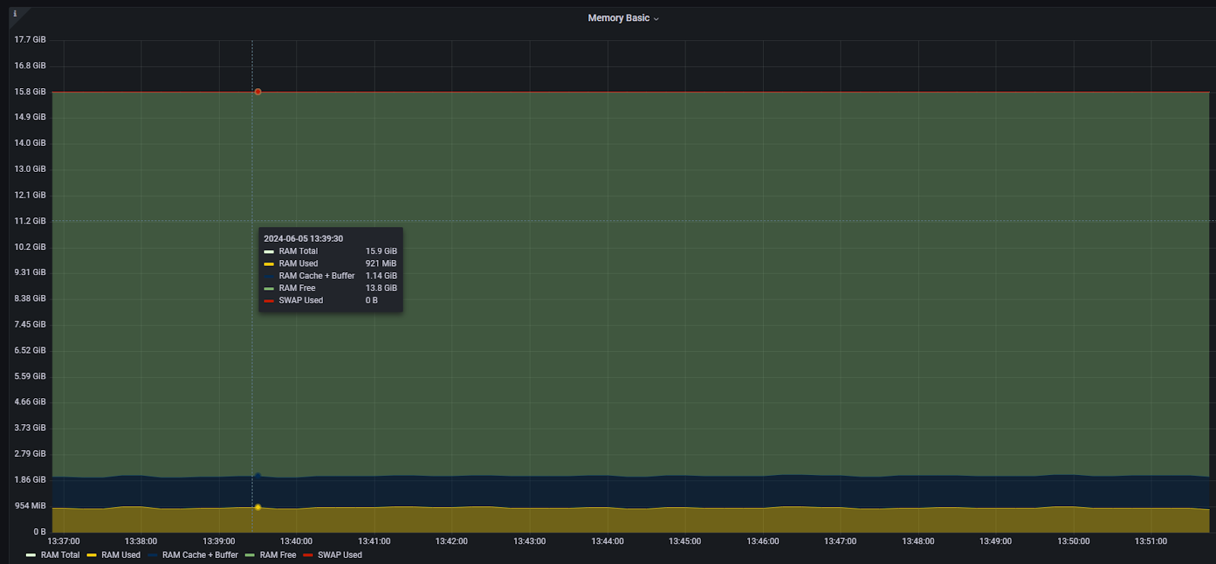Click the yellow RAM Used data point
1216x564 pixels.
coord(258,507)
